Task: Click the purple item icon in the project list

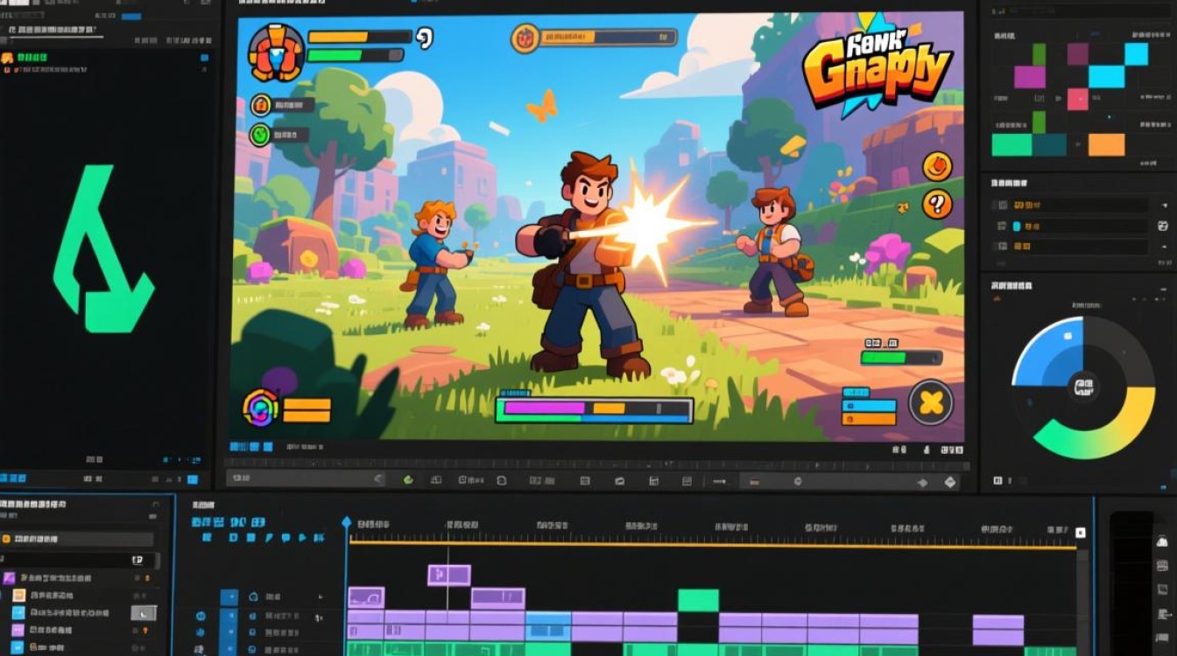Action: click(9, 578)
